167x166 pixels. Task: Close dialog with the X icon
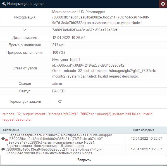(163, 4)
